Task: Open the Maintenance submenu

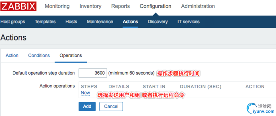Action: [100, 22]
